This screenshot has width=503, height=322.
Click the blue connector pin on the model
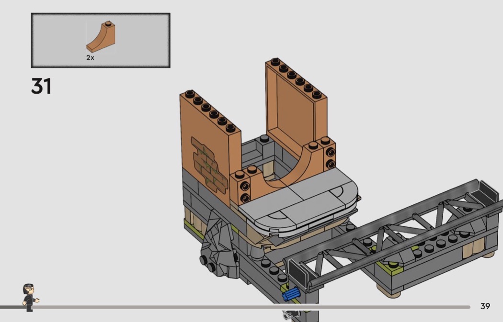(x=291, y=295)
